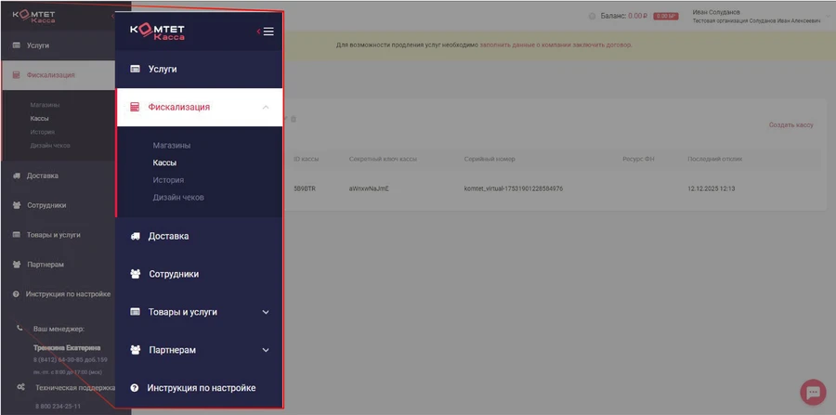
Task: Click the calculator icon beside Фискализация in the enlarged menu
Action: (x=135, y=108)
